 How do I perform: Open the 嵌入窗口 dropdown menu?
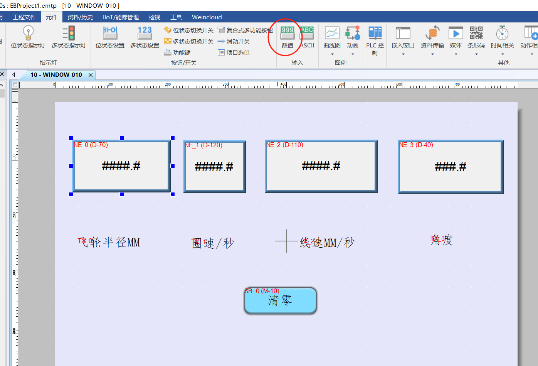(403, 54)
